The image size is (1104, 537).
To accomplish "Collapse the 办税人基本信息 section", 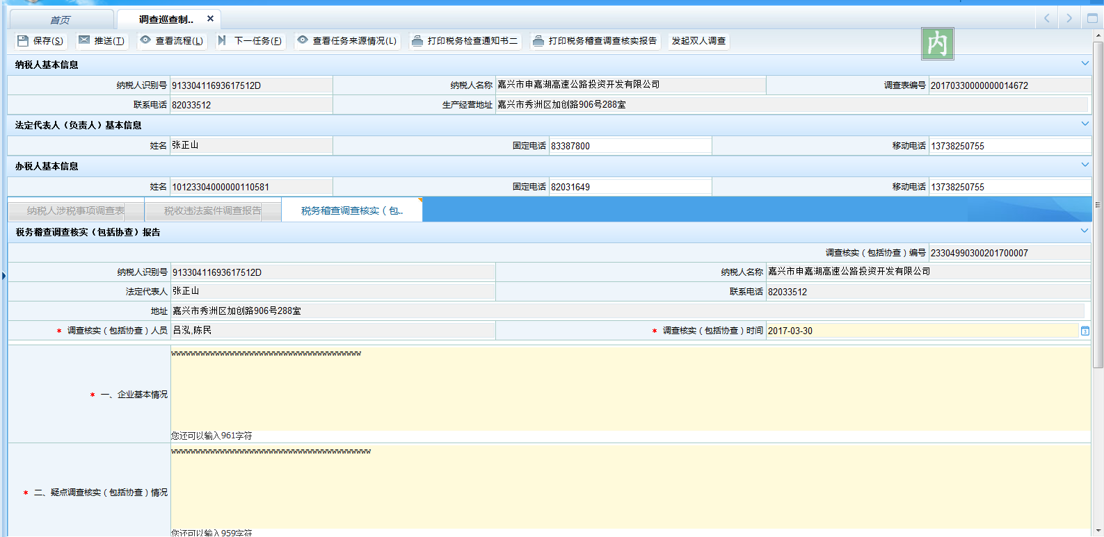I will [1085, 165].
